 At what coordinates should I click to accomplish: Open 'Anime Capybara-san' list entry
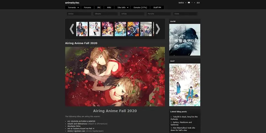[76, 131]
